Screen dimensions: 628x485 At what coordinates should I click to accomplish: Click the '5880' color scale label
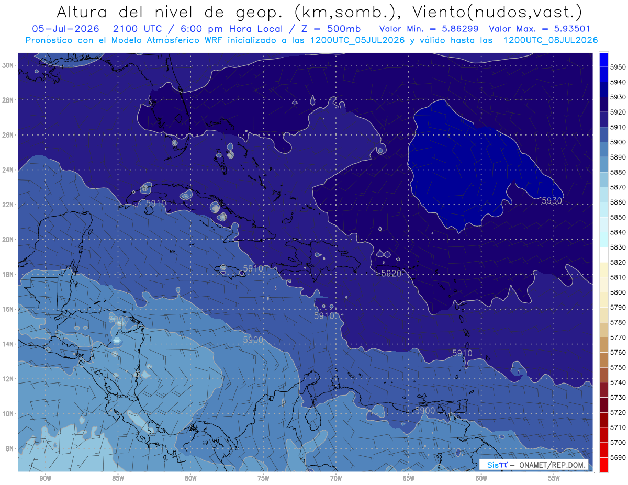pyautogui.click(x=618, y=172)
